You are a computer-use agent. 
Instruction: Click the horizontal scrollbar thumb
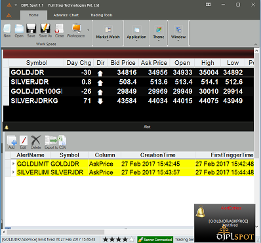[x=56, y=232]
